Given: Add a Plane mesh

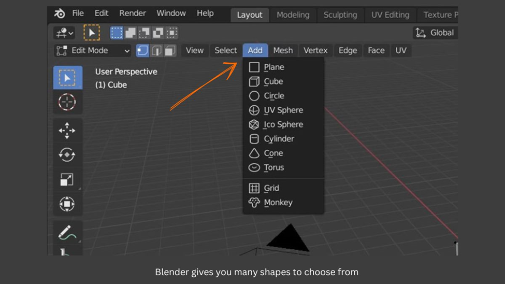Looking at the screenshot, I should point(283,67).
